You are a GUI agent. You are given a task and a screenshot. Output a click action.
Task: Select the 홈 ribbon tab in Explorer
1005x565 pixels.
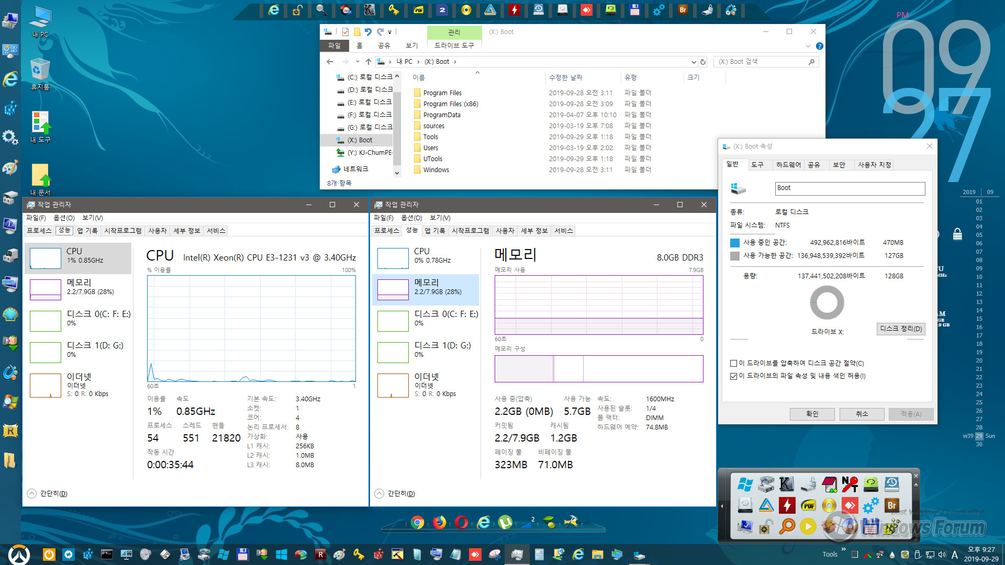pos(360,46)
